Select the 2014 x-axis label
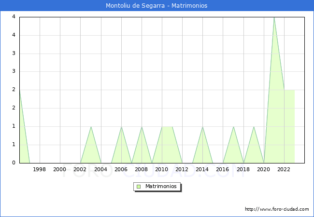 (x=202, y=169)
